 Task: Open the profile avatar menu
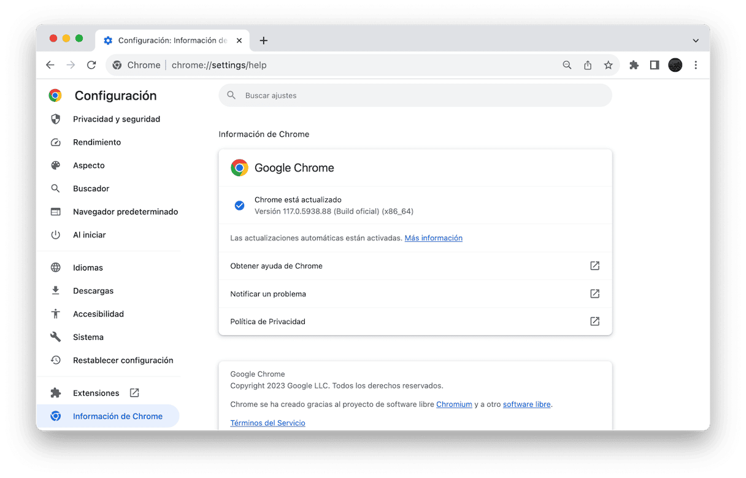[x=675, y=65]
